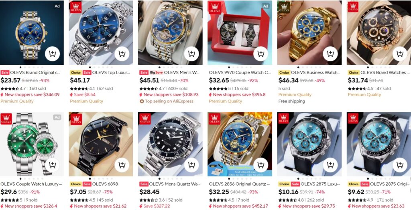The image size is (411, 210).
Task: Add the green Couple Watch to cart
Action: click(x=53, y=165)
